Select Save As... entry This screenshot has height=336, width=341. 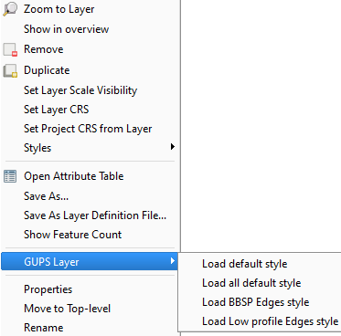[x=46, y=196]
